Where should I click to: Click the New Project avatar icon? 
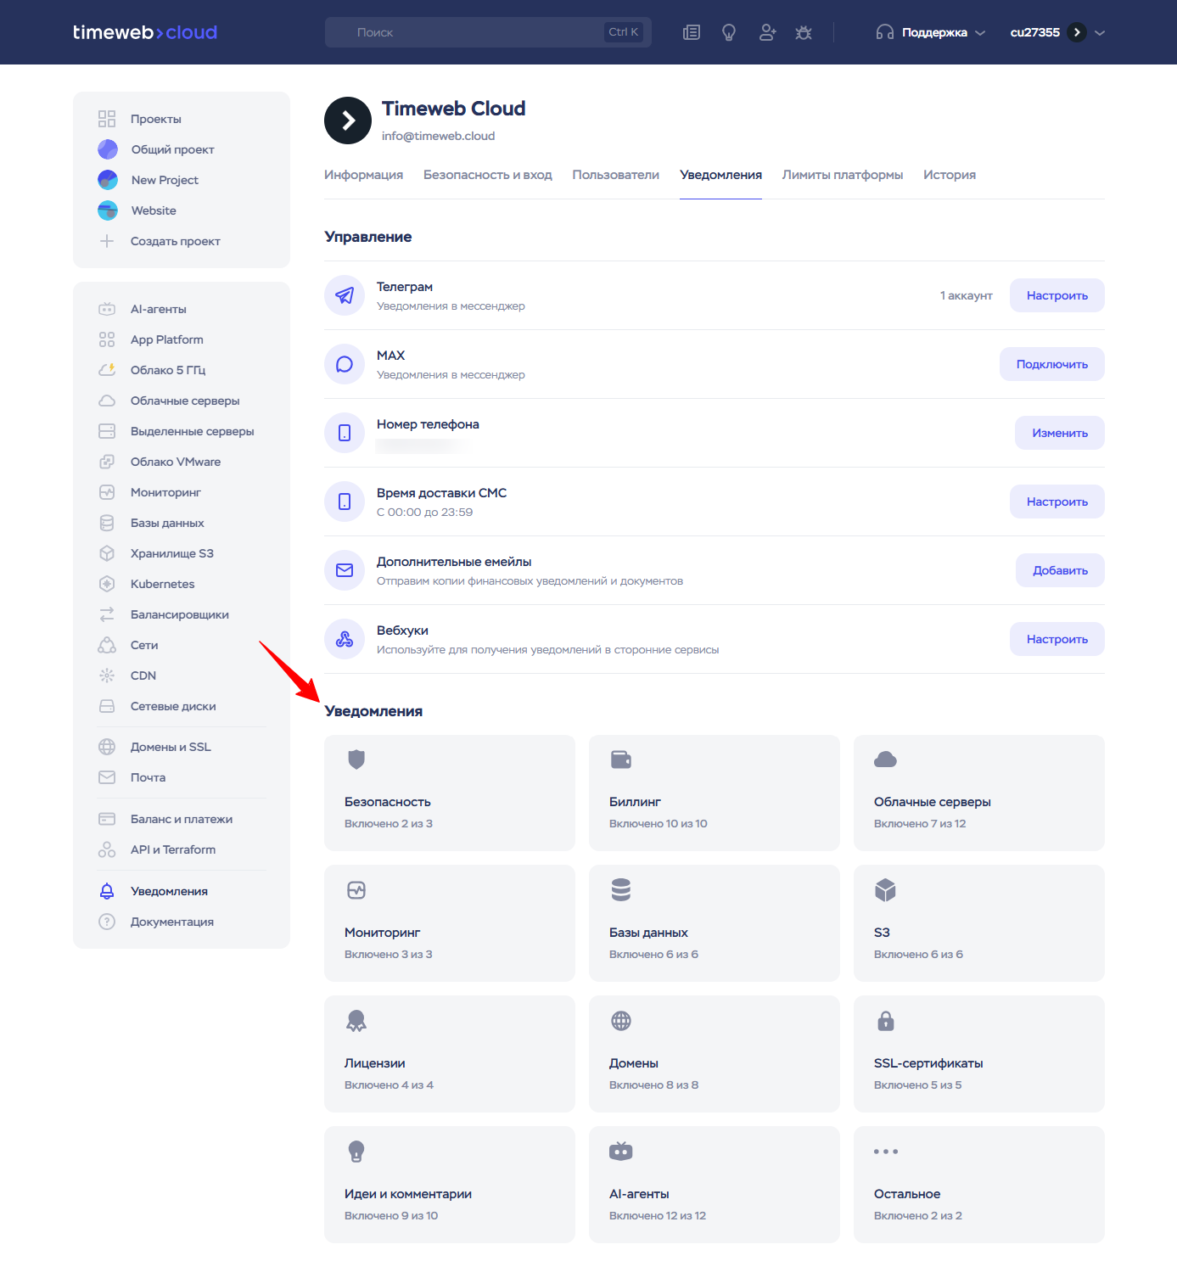[x=108, y=180]
